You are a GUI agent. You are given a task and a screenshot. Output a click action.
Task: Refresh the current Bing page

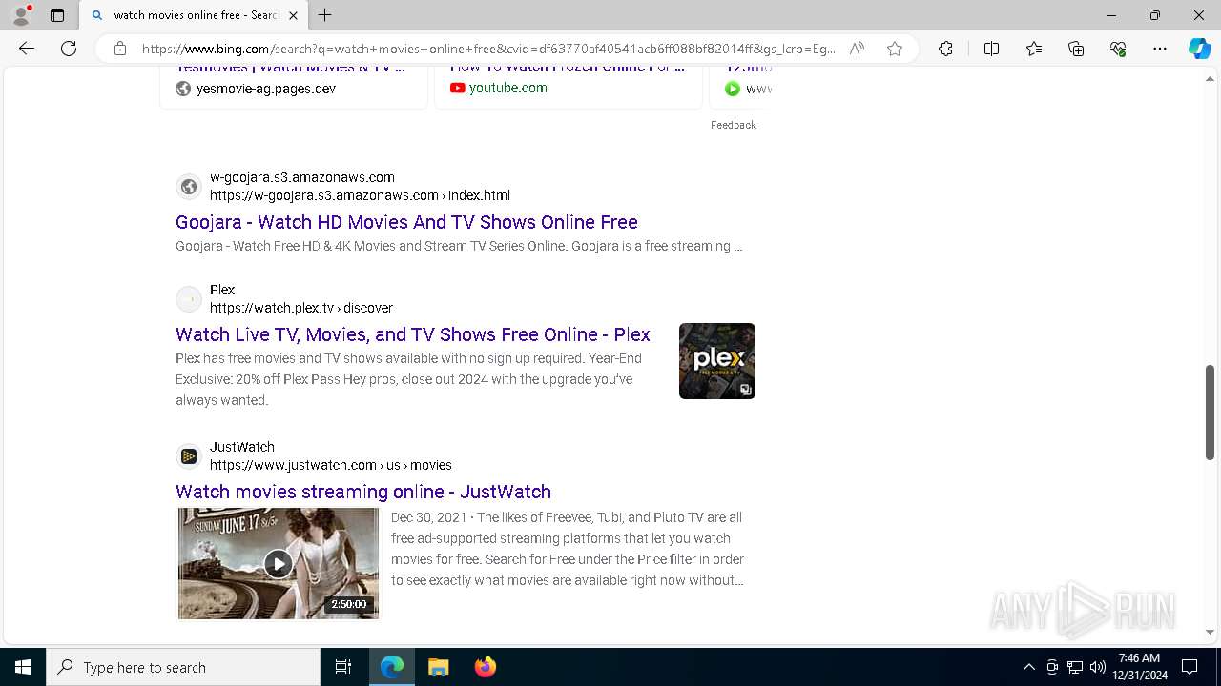tap(69, 49)
